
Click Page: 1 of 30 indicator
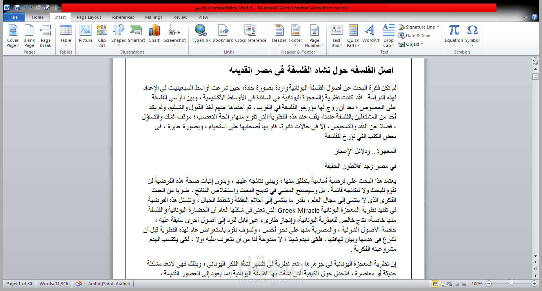pos(19,284)
